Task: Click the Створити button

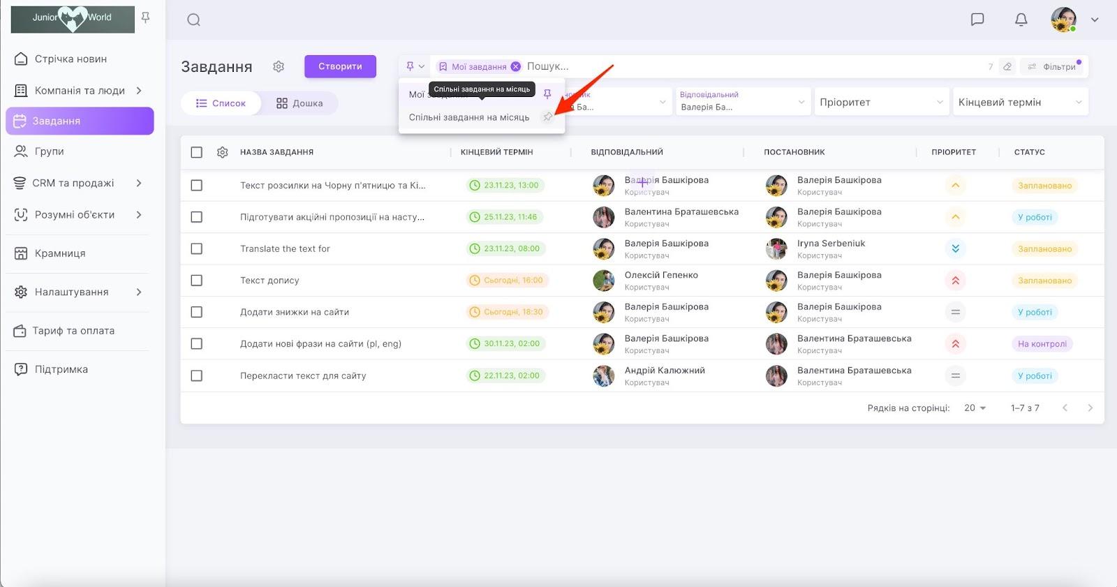Action: [x=340, y=66]
